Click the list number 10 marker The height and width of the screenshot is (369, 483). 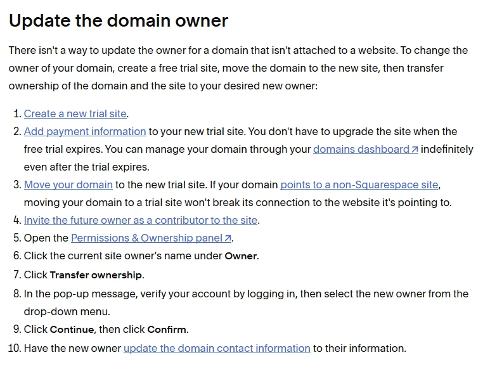(x=15, y=348)
